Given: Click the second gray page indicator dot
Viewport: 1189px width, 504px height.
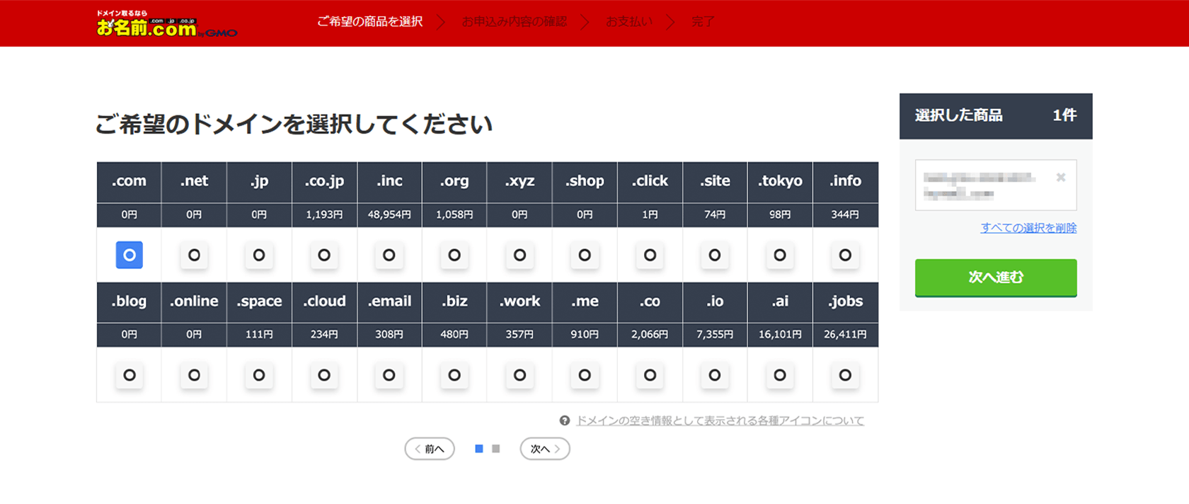Looking at the screenshot, I should [496, 449].
